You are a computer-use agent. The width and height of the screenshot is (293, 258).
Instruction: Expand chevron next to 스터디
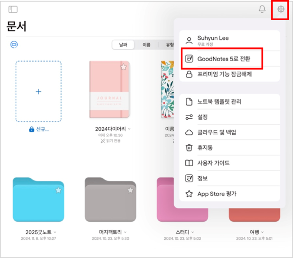pos(192,232)
